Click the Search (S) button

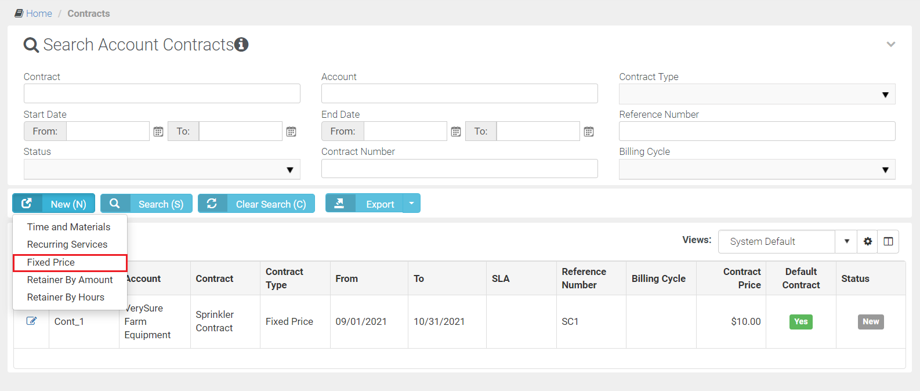(147, 204)
